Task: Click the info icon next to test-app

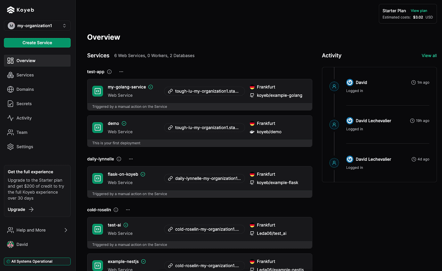Action: [109, 72]
